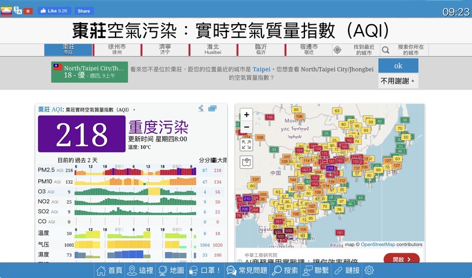Open the 臨沂 city tab
Image resolution: width=472 pixels, height=278 pixels.
261,50
